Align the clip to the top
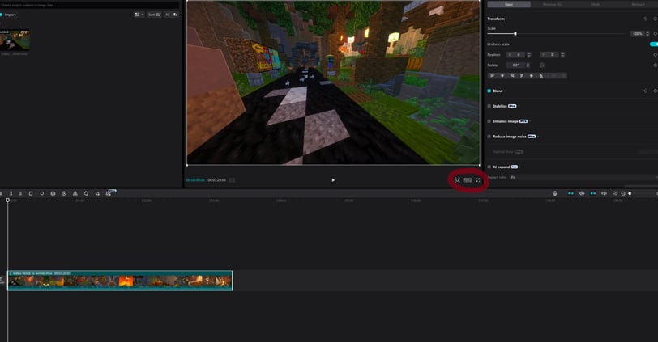The image size is (658, 342). tap(522, 76)
